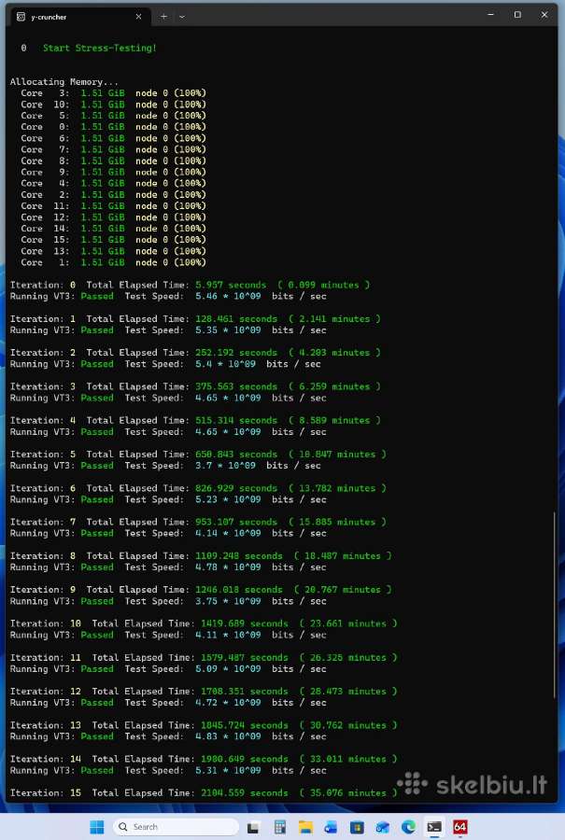Click the "Core 10:" memory row
Screen dimensions: 565x840
[113, 104]
